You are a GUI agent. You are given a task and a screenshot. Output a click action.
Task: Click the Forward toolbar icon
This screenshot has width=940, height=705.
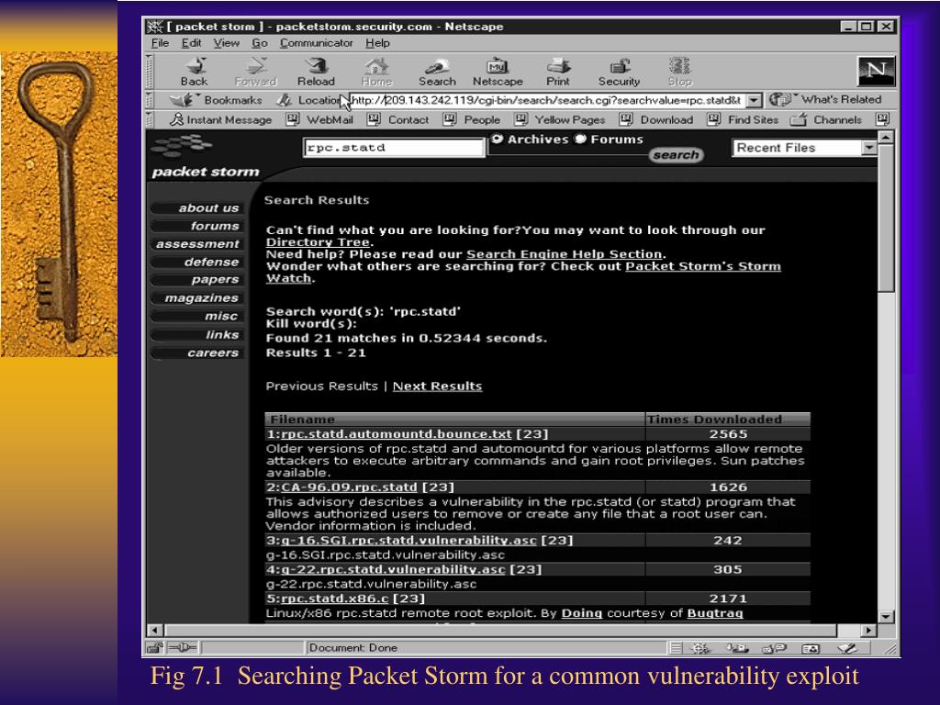pyautogui.click(x=256, y=72)
